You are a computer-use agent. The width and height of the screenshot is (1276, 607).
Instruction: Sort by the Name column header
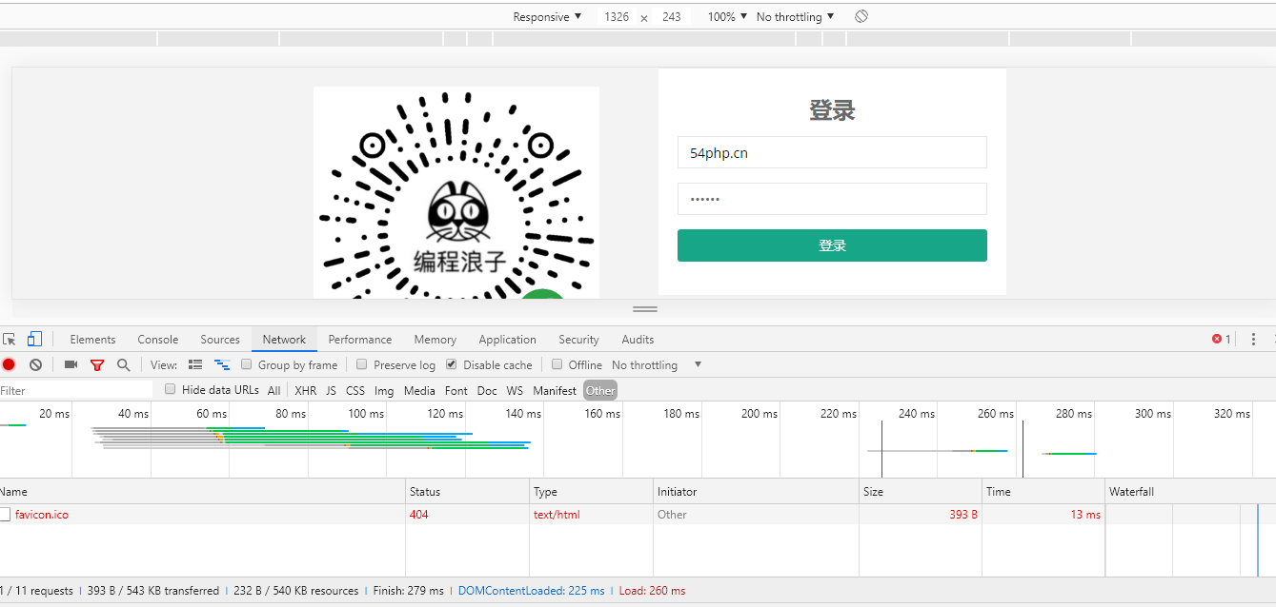click(x=202, y=492)
